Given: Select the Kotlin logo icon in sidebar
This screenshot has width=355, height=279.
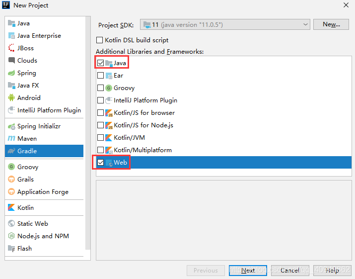Looking at the screenshot, I should pos(11,208).
